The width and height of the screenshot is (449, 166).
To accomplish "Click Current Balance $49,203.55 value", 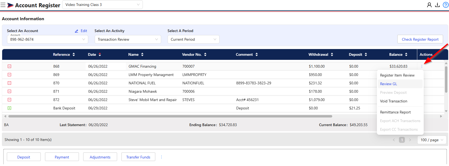I will 359,125.
